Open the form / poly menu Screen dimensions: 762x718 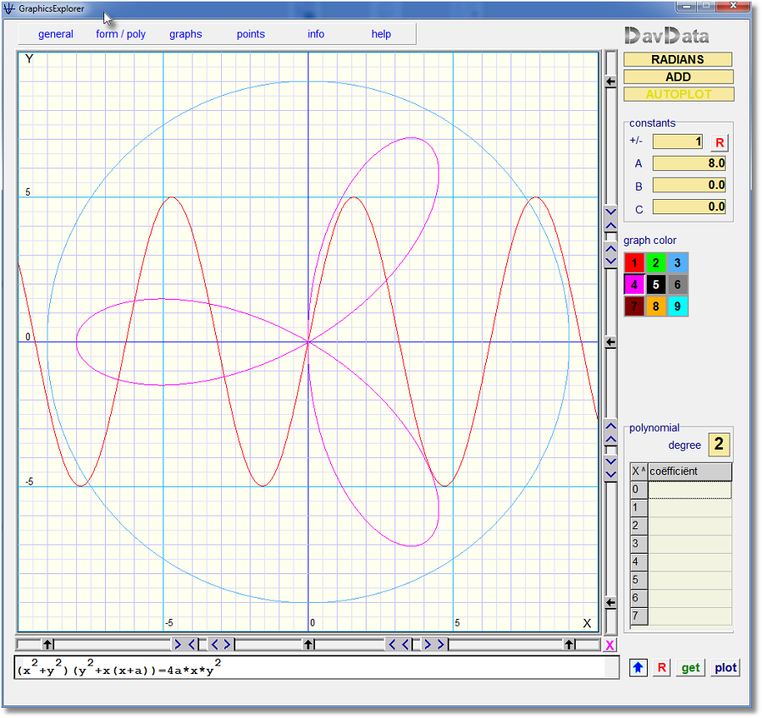tap(120, 34)
